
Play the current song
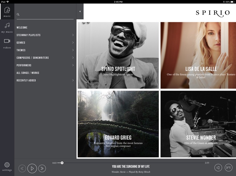pos(32,168)
